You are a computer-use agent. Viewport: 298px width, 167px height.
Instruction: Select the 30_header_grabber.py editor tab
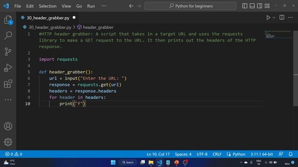[x=48, y=18]
